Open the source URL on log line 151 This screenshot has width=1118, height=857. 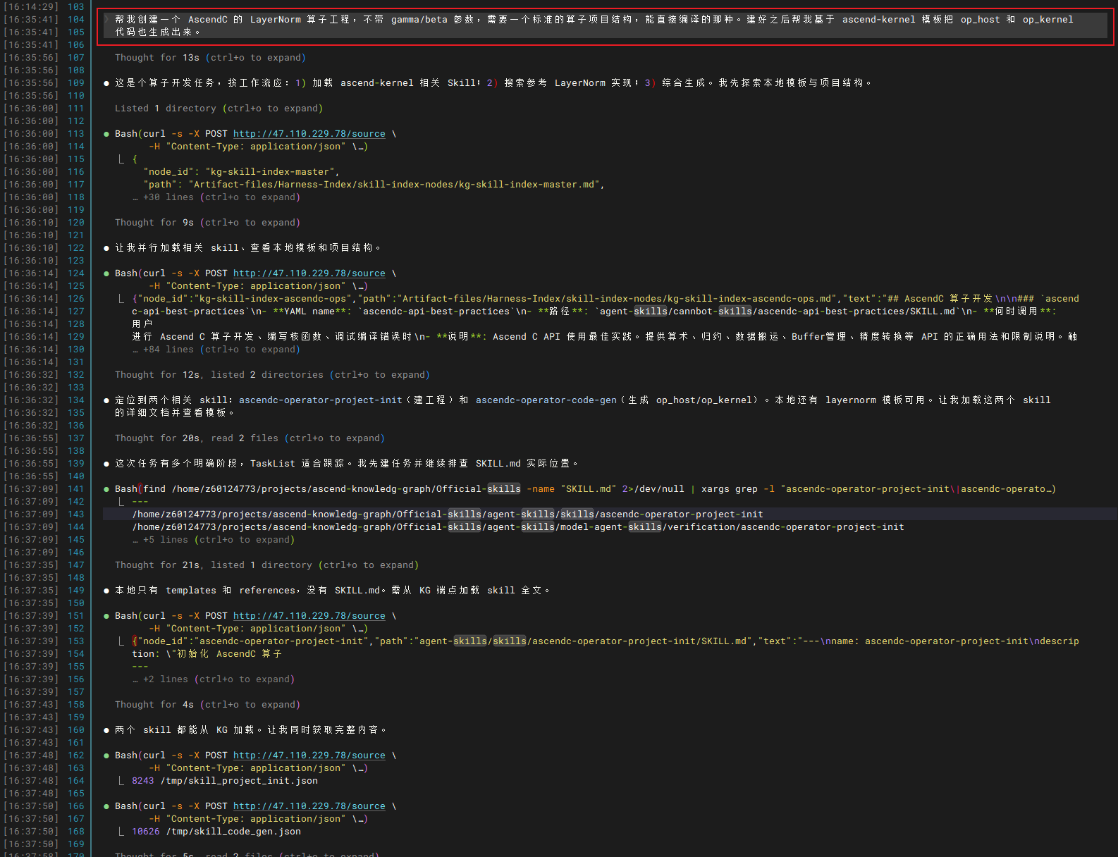tap(309, 616)
